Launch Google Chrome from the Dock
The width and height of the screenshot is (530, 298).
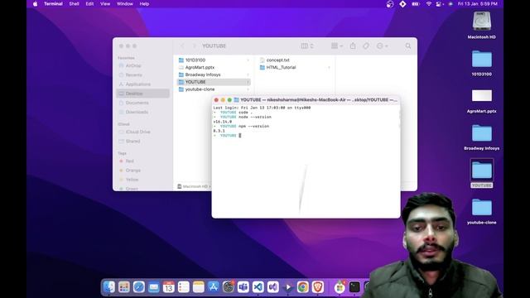click(x=303, y=287)
